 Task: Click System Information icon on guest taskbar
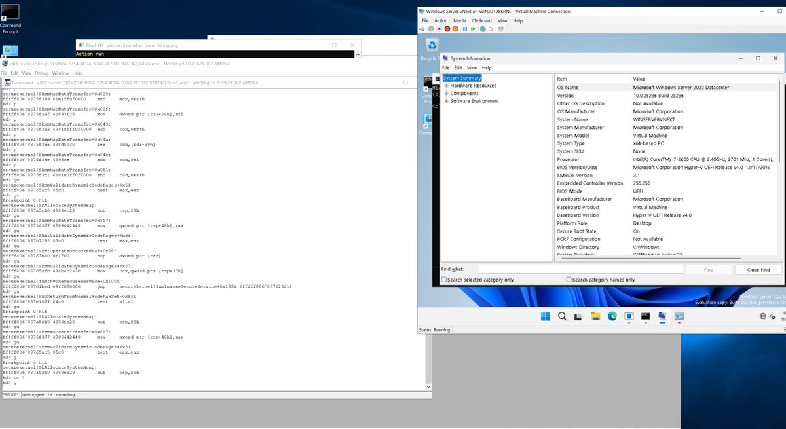coord(662,316)
